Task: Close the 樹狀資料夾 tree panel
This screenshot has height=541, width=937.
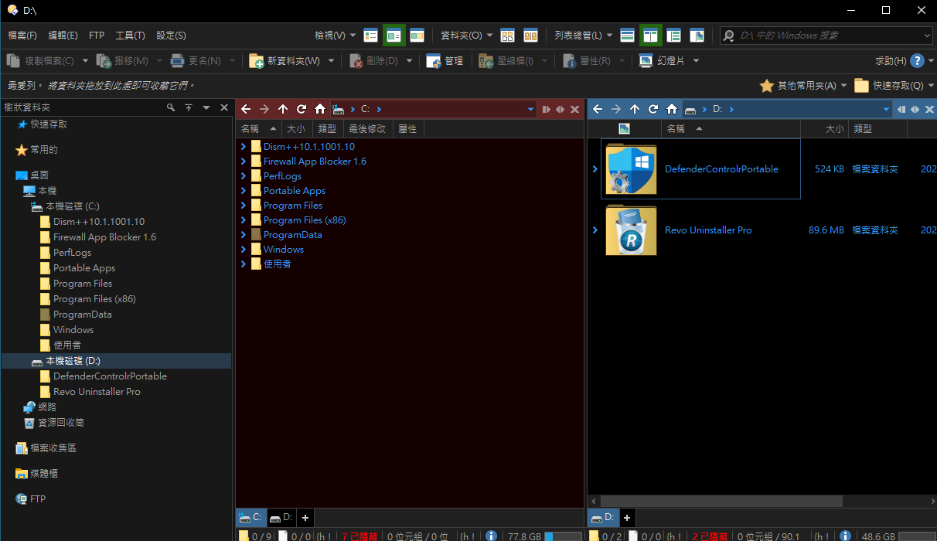Action: pos(224,108)
